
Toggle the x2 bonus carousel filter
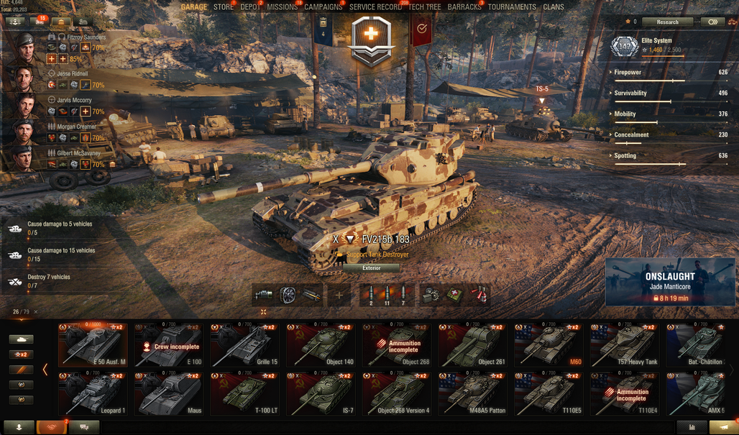[x=22, y=354]
